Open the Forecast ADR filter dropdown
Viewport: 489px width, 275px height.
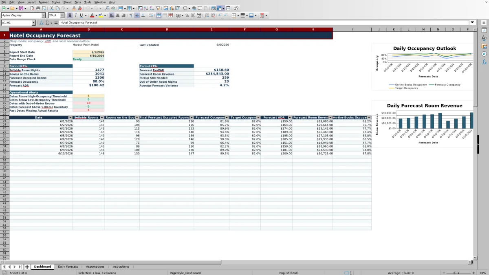tap(290, 117)
